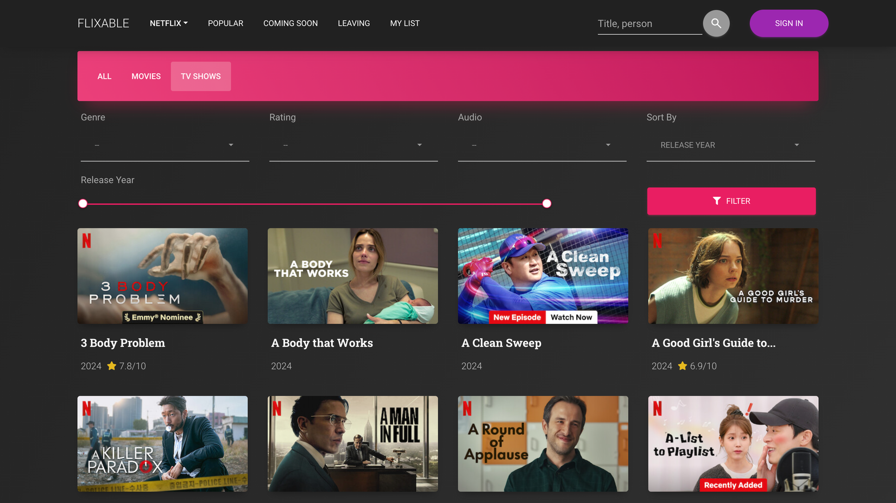Open A Good Girl's Guide to Murder thumbnail
896x503 pixels.
733,276
